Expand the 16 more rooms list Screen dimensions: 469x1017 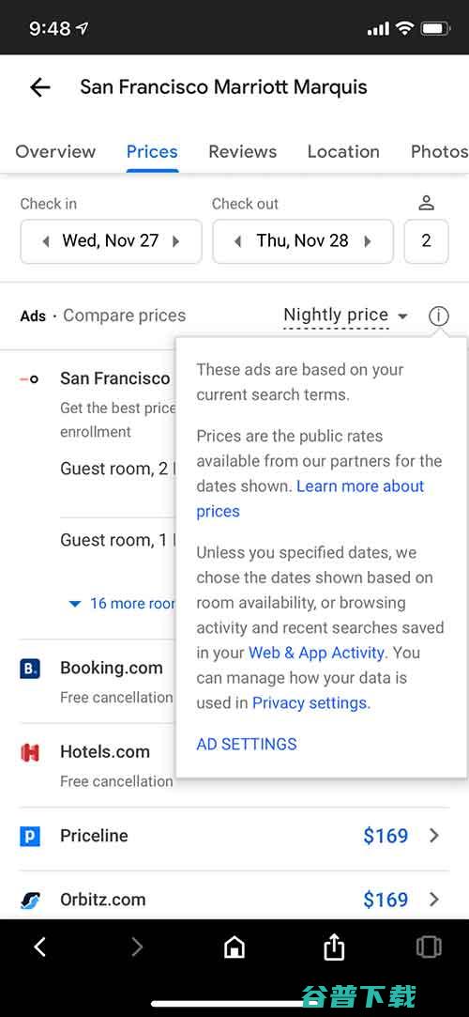pyautogui.click(x=121, y=603)
